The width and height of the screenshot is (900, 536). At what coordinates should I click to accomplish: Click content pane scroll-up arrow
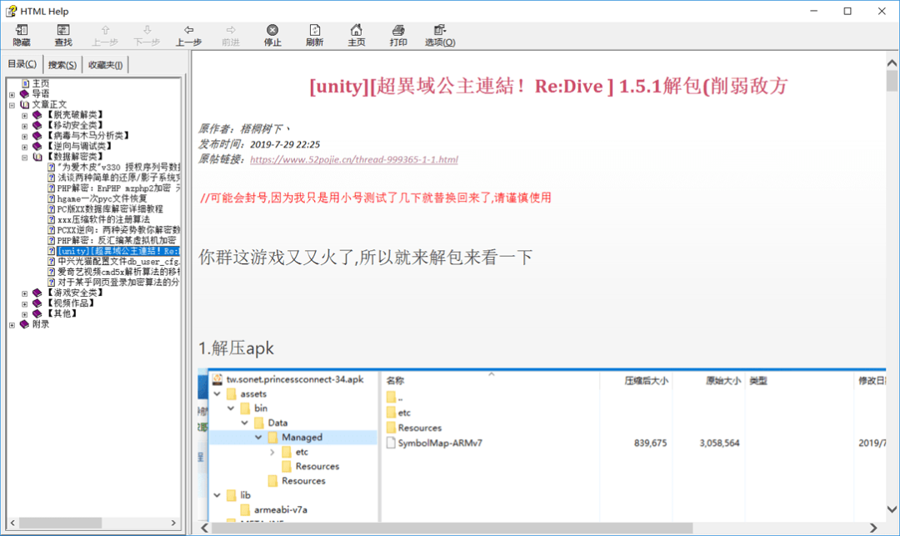click(892, 63)
